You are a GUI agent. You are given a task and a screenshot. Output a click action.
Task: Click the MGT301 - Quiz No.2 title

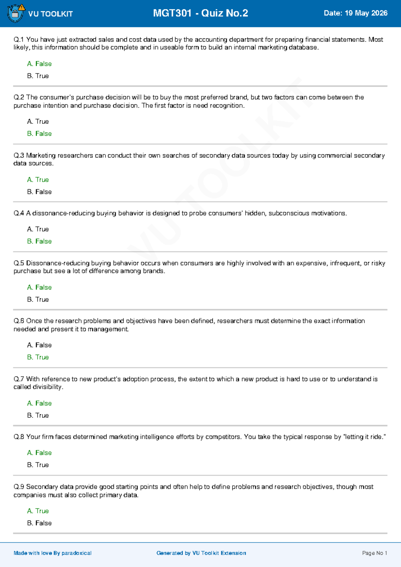point(200,13)
